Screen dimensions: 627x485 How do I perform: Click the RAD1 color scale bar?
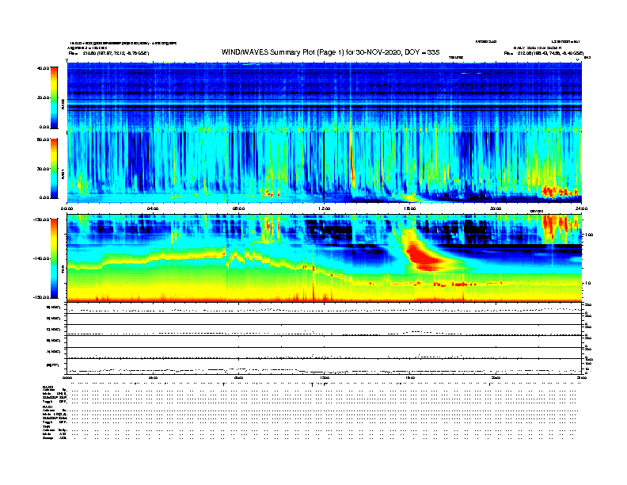pyautogui.click(x=54, y=168)
